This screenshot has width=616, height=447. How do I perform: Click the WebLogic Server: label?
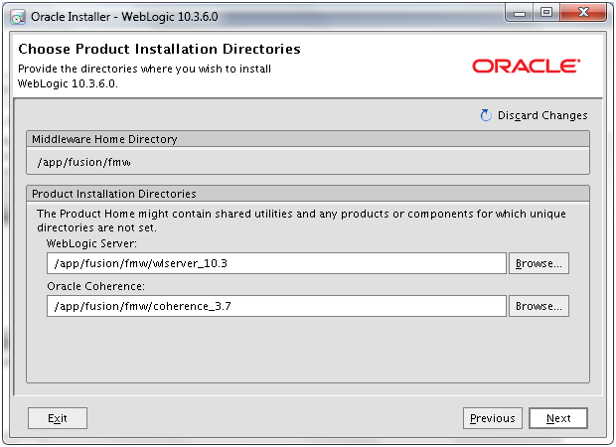[x=91, y=243]
